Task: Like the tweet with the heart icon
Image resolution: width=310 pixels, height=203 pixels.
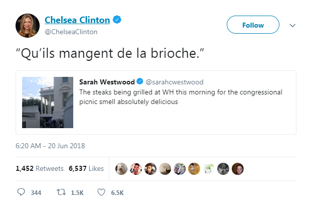Action: [101, 192]
